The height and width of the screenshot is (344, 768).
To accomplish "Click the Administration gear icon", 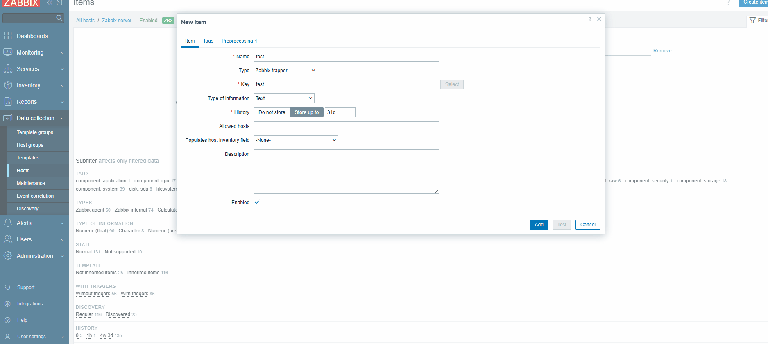I will pyautogui.click(x=8, y=256).
